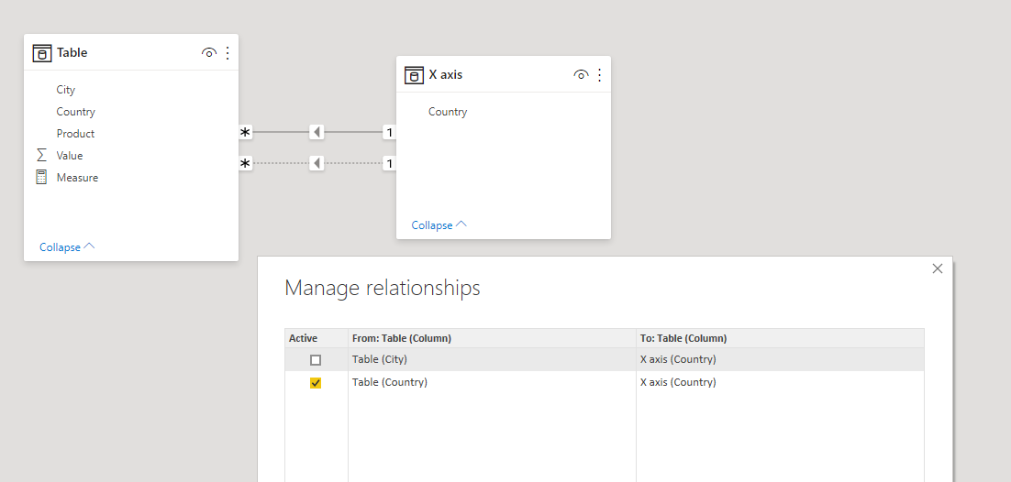
Task: Click the From: Table (Column) header
Action: click(402, 338)
